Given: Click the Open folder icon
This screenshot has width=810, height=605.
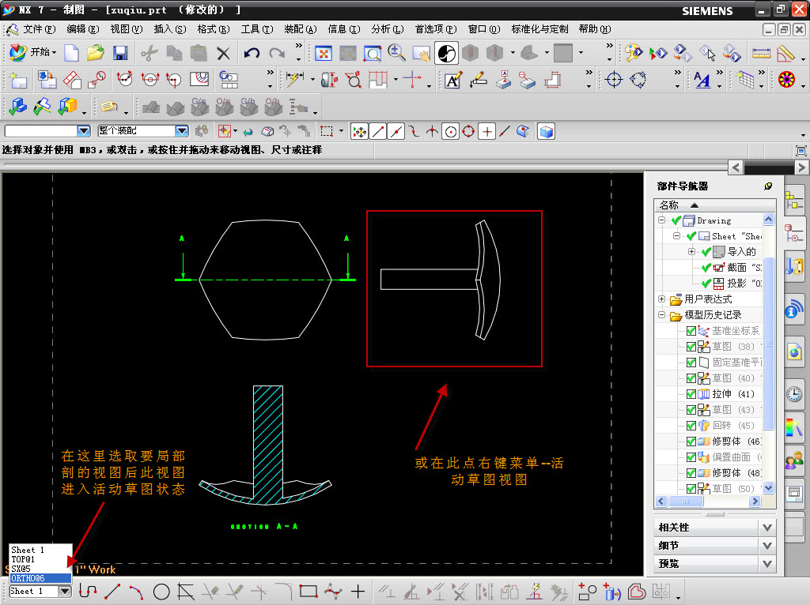Looking at the screenshot, I should click(96, 53).
